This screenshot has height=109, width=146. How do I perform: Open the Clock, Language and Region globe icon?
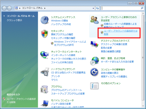(x=94, y=61)
